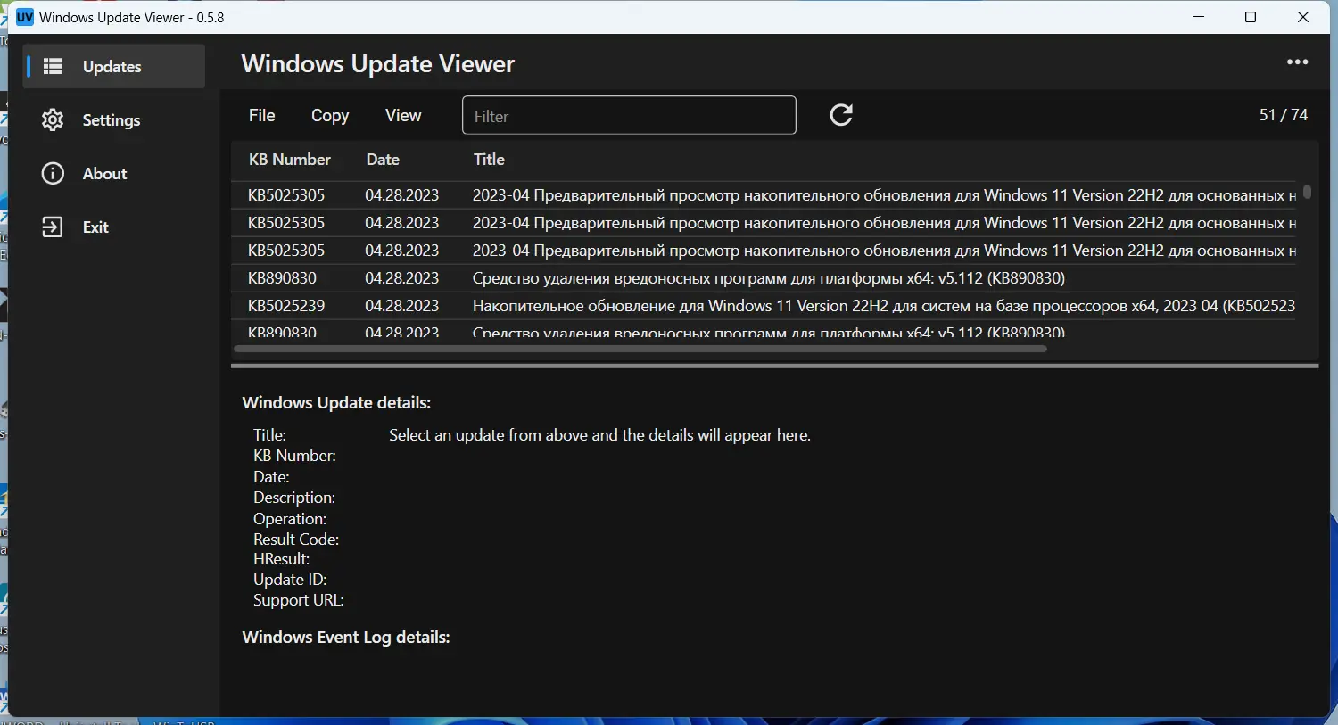Click the 'Select an update from above' message

[x=599, y=435]
